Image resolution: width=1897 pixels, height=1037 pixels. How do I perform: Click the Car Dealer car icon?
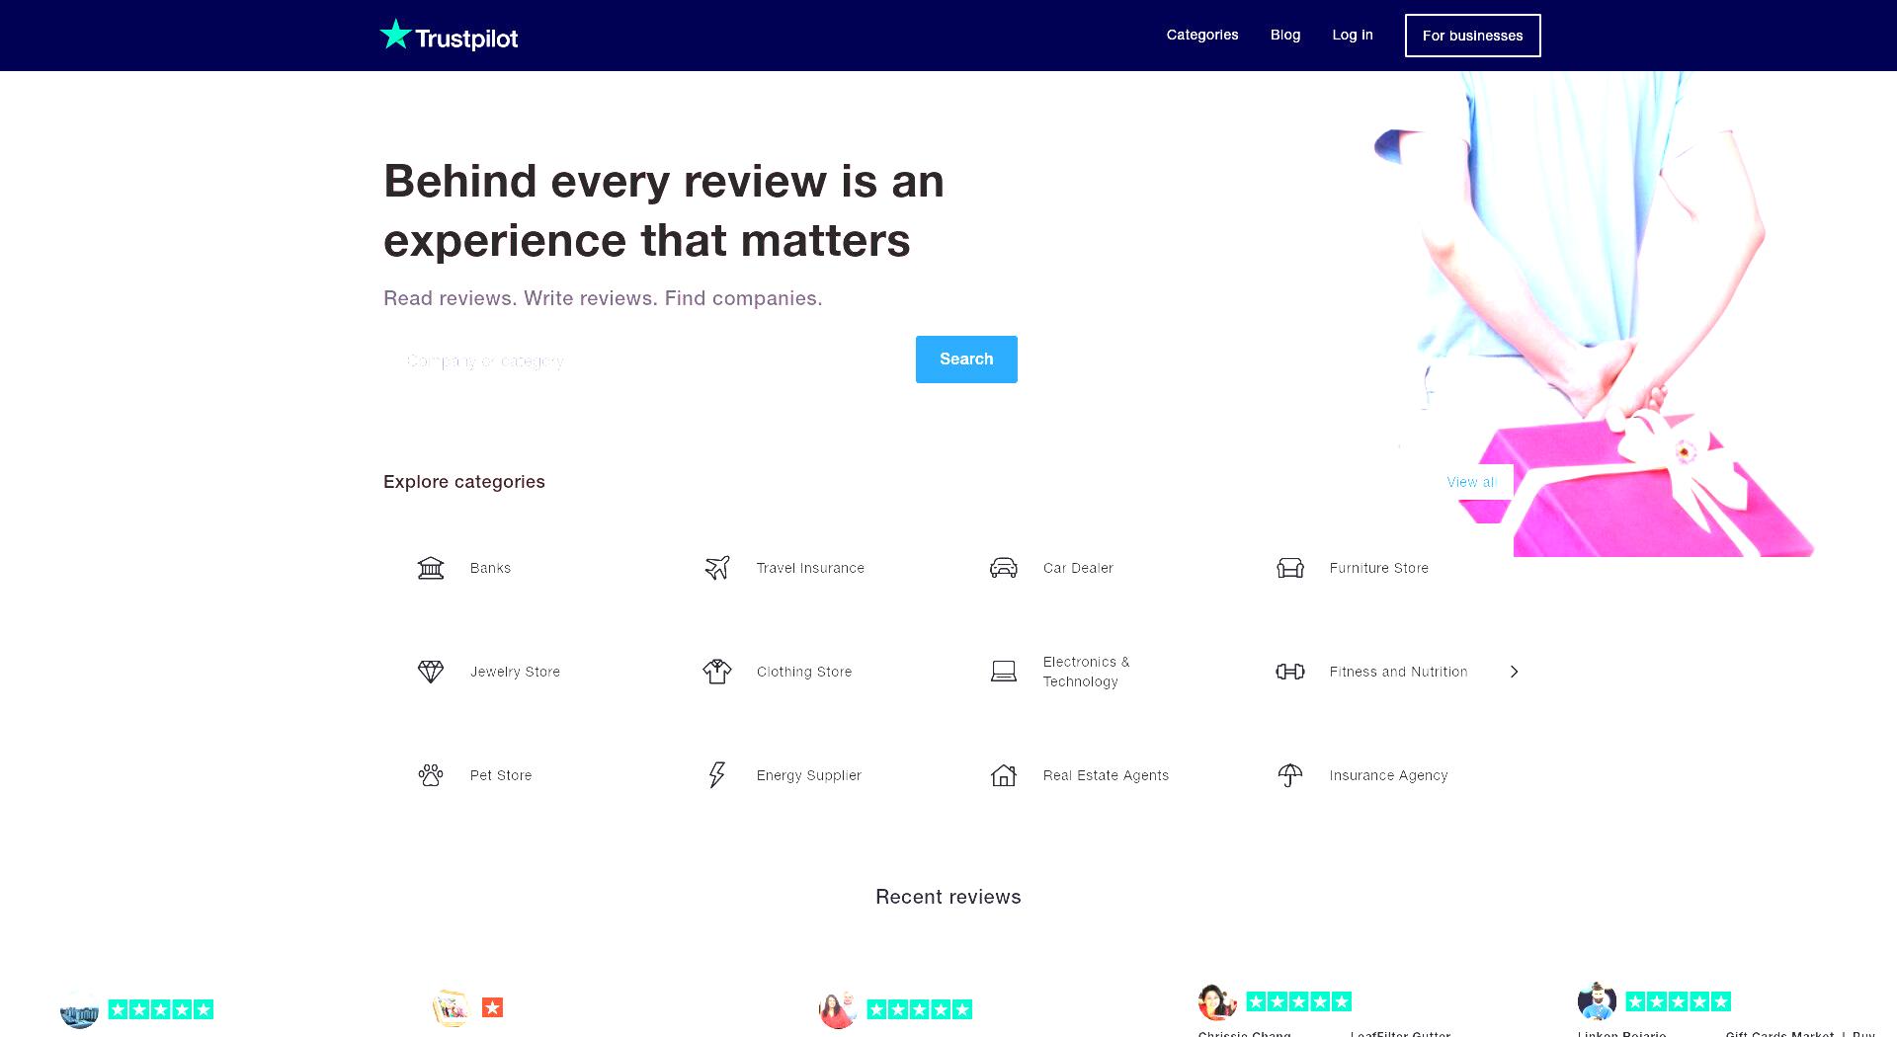(x=1004, y=568)
